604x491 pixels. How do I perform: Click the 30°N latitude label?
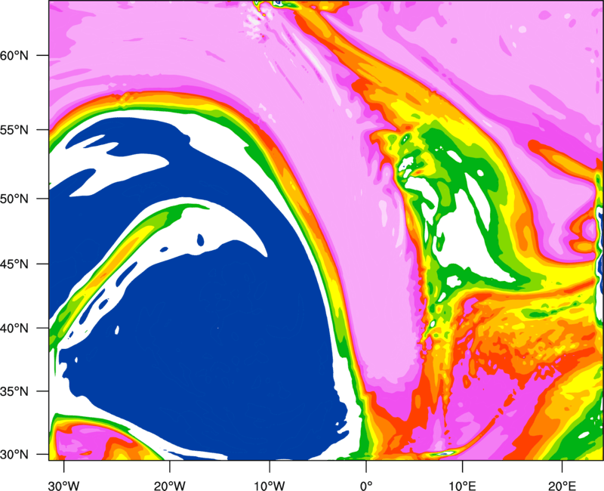[14, 455]
